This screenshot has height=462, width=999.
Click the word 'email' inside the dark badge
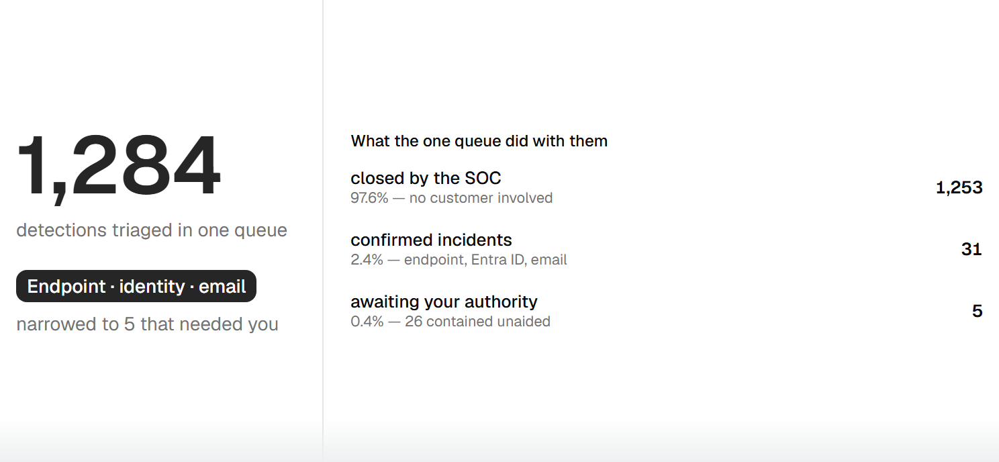(x=222, y=287)
